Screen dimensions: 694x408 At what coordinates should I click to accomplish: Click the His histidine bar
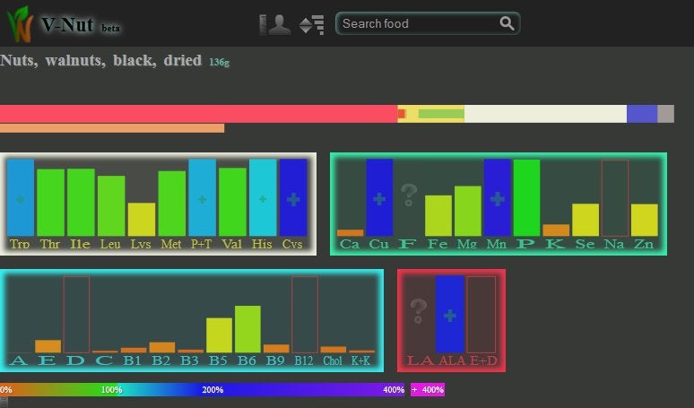263,197
